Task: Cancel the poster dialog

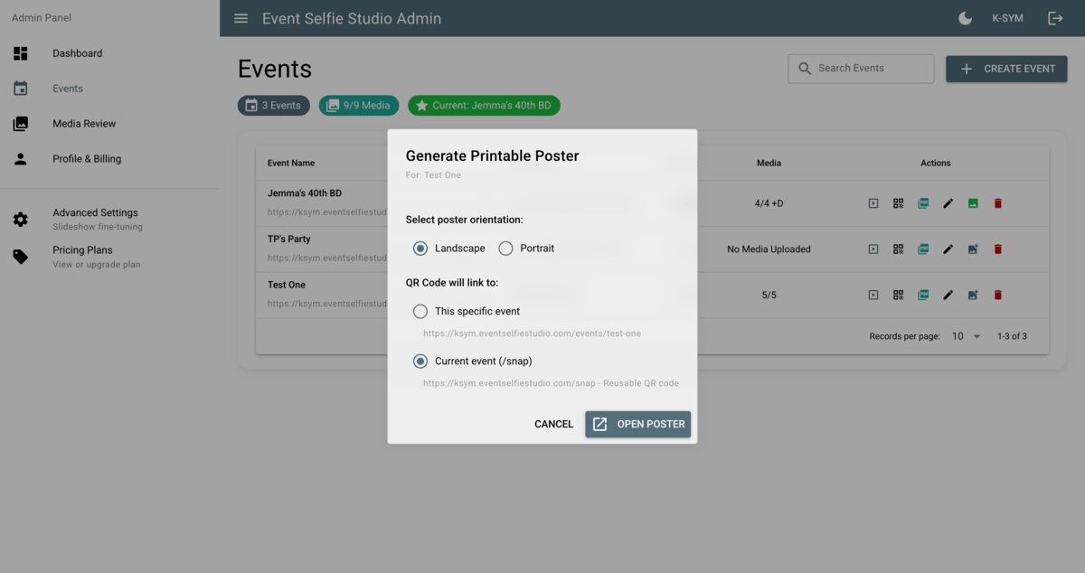Action: click(553, 424)
